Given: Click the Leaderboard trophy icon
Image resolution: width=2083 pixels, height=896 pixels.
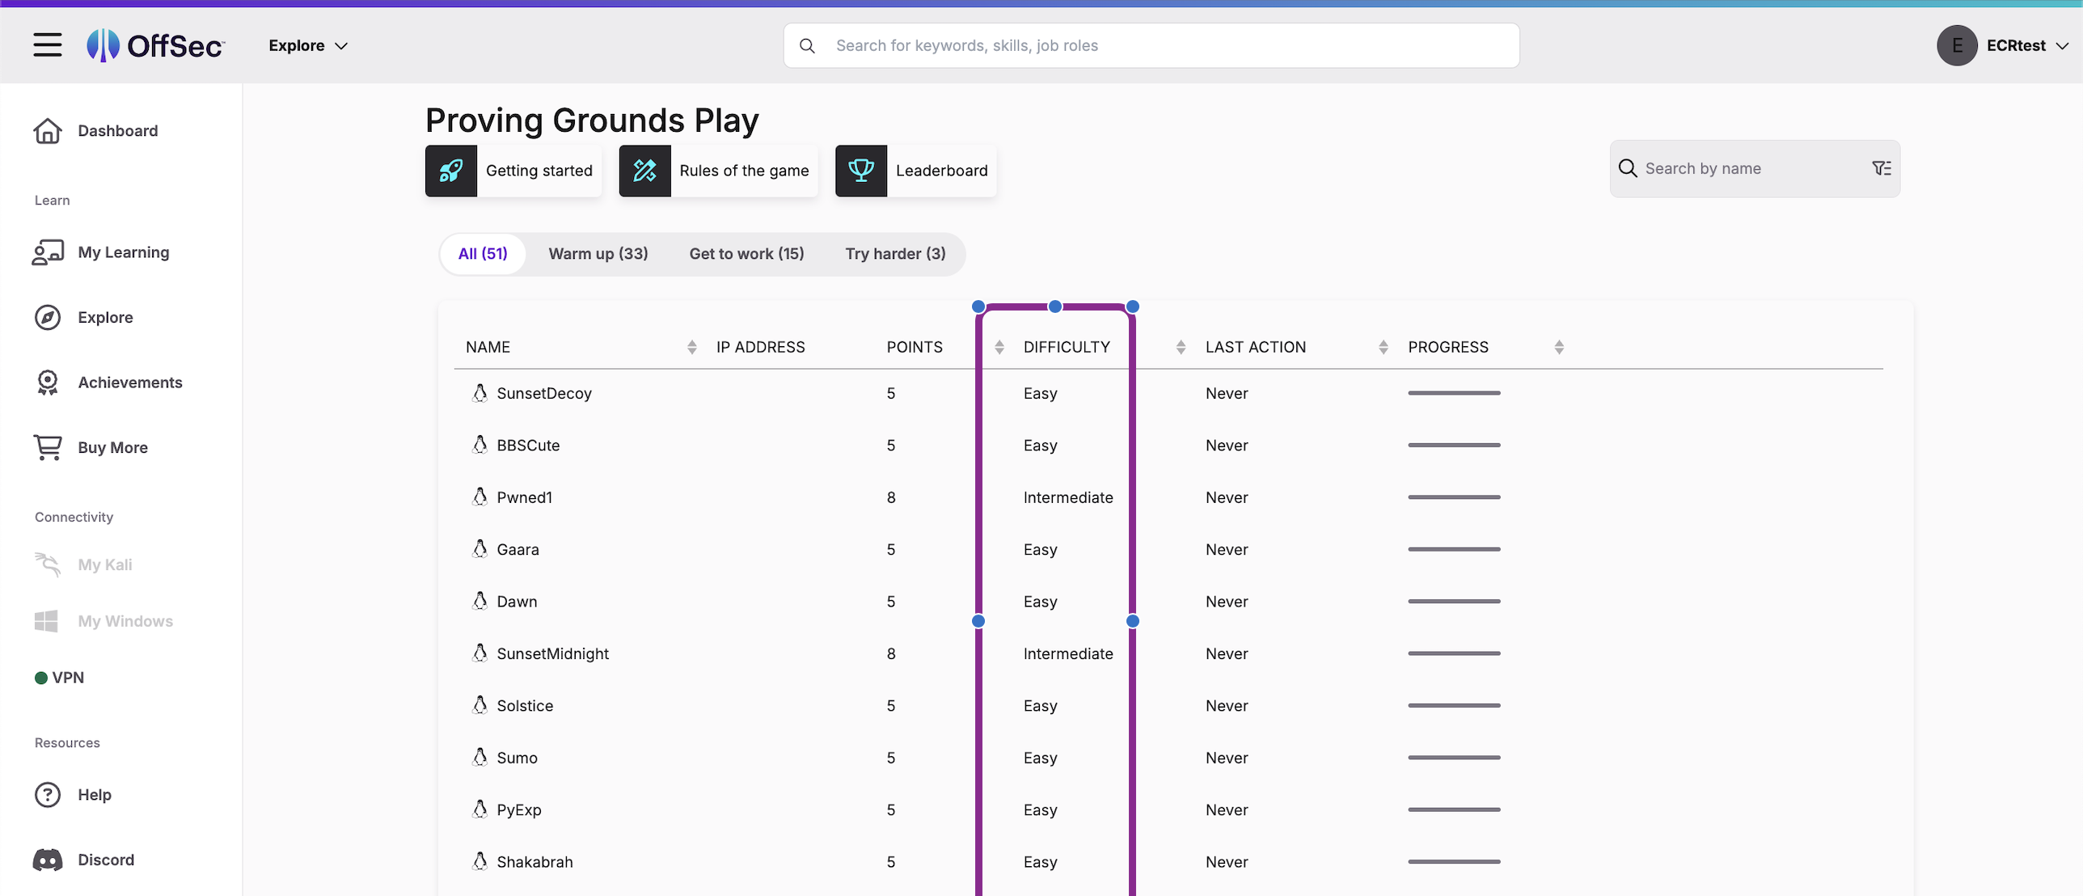Looking at the screenshot, I should coord(861,171).
